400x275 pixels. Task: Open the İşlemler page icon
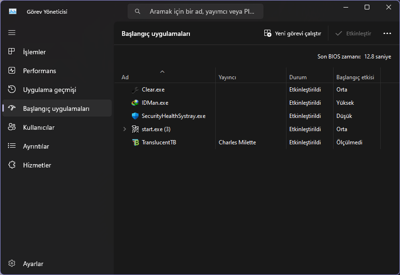pos(12,52)
